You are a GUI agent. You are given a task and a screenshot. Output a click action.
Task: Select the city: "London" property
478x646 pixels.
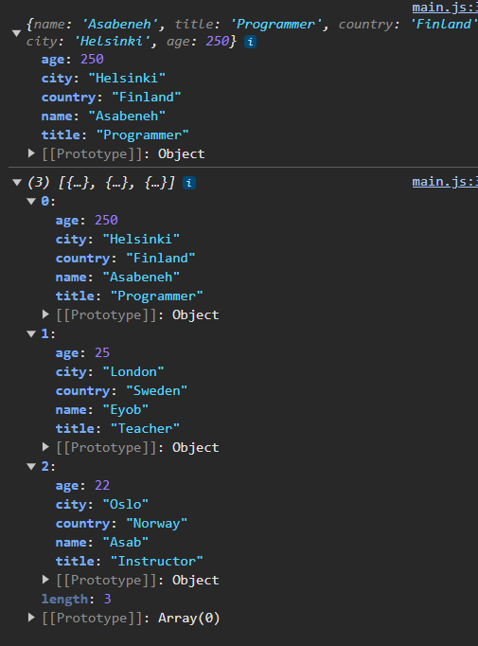click(110, 371)
